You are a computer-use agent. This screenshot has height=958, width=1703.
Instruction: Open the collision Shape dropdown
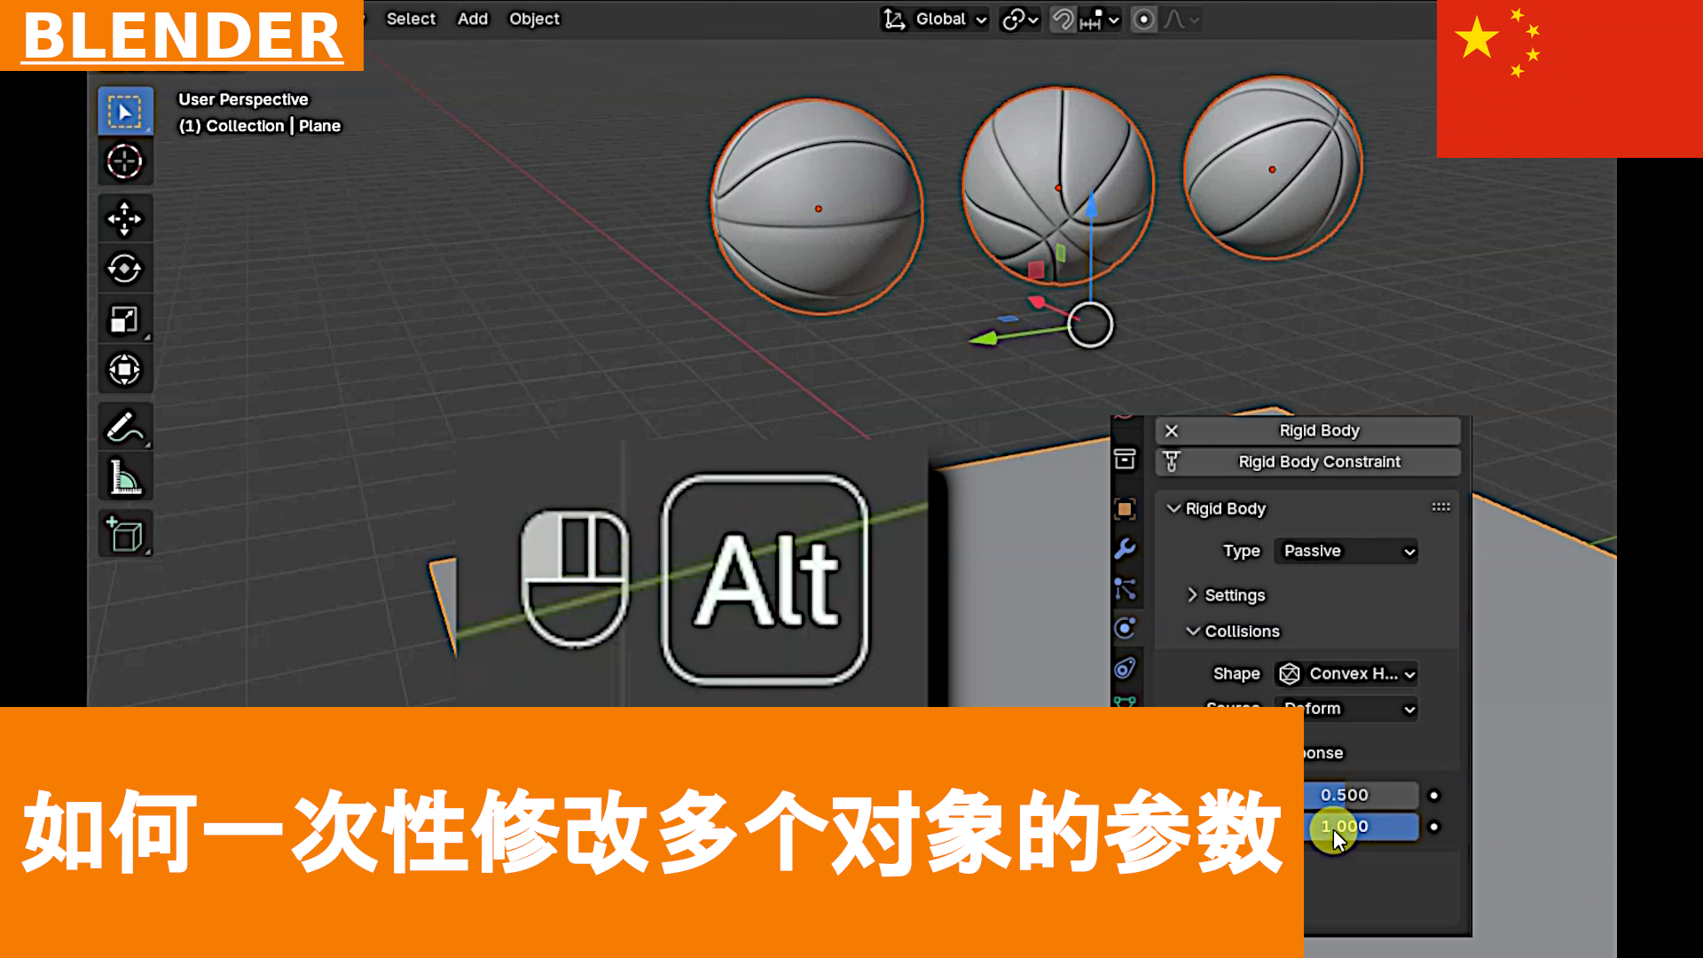point(1346,674)
